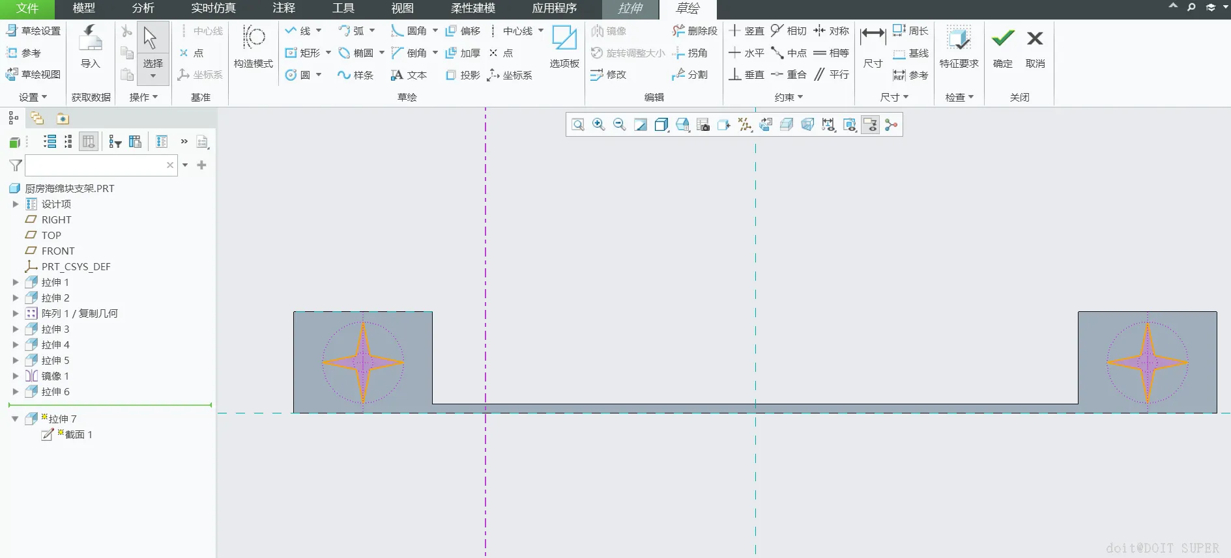Image resolution: width=1231 pixels, height=558 pixels.
Task: Click the zoom in icon in view toolbar
Action: pyautogui.click(x=598, y=124)
